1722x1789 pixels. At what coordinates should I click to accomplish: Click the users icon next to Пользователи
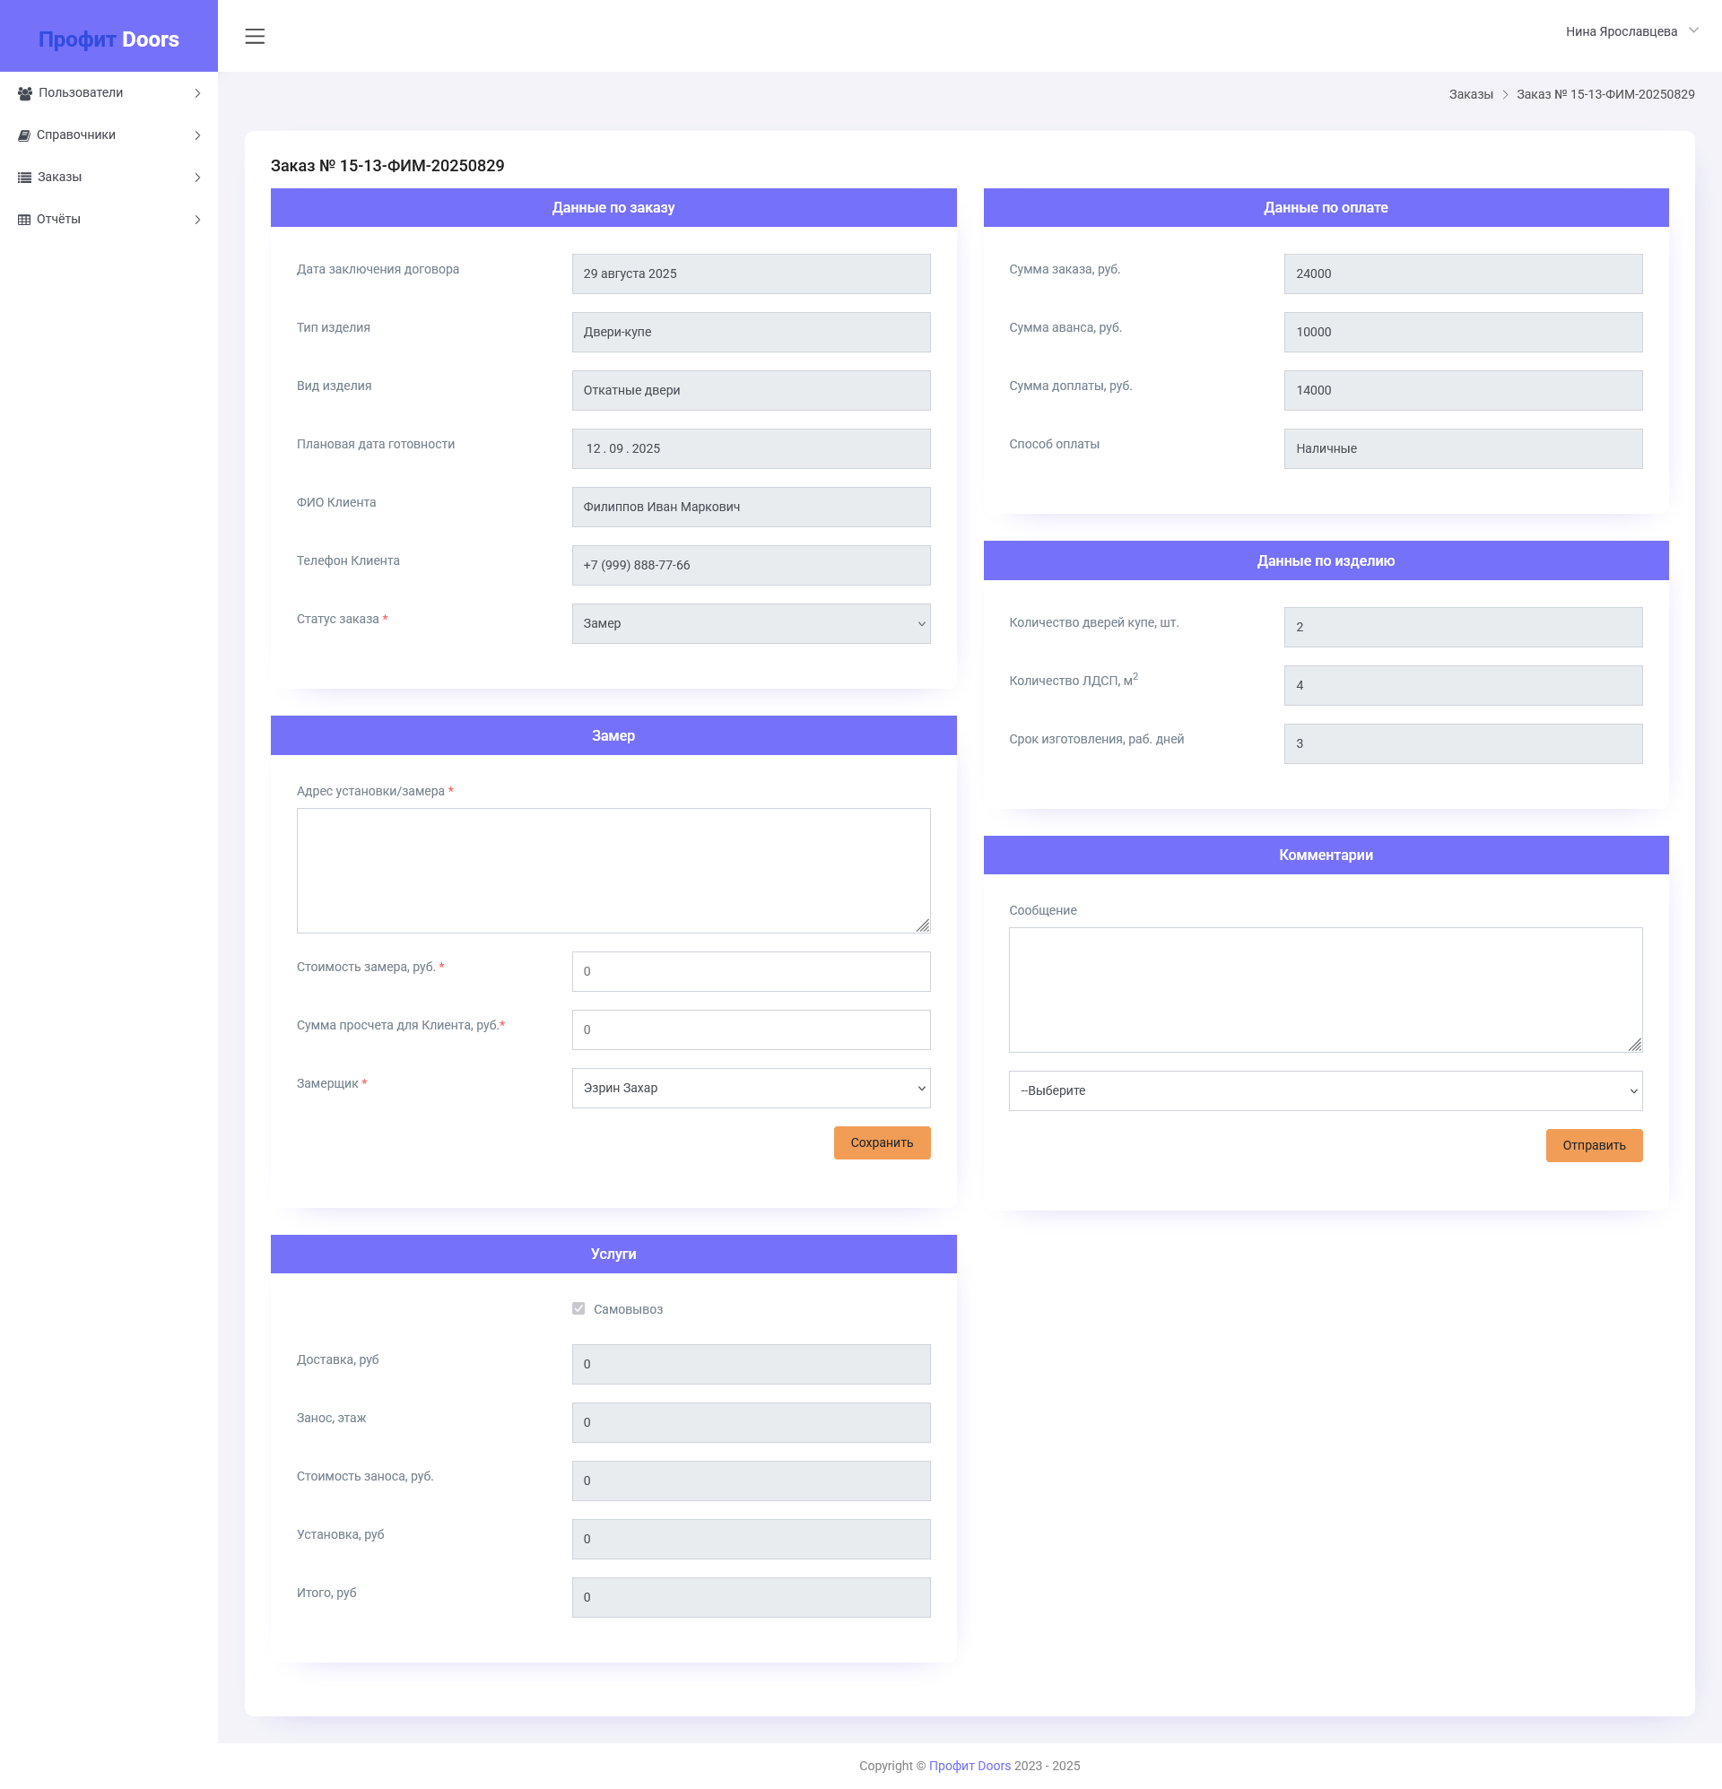(x=24, y=92)
